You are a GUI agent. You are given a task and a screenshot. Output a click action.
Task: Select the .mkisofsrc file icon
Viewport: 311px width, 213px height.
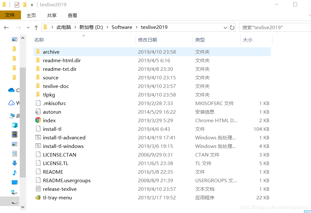click(x=38, y=103)
